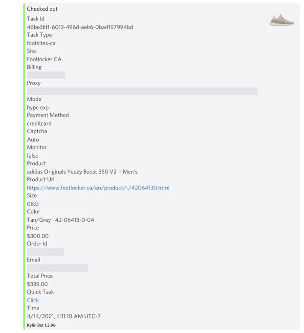Open the footlocker.ca product URL link
The width and height of the screenshot is (304, 333).
98,188
